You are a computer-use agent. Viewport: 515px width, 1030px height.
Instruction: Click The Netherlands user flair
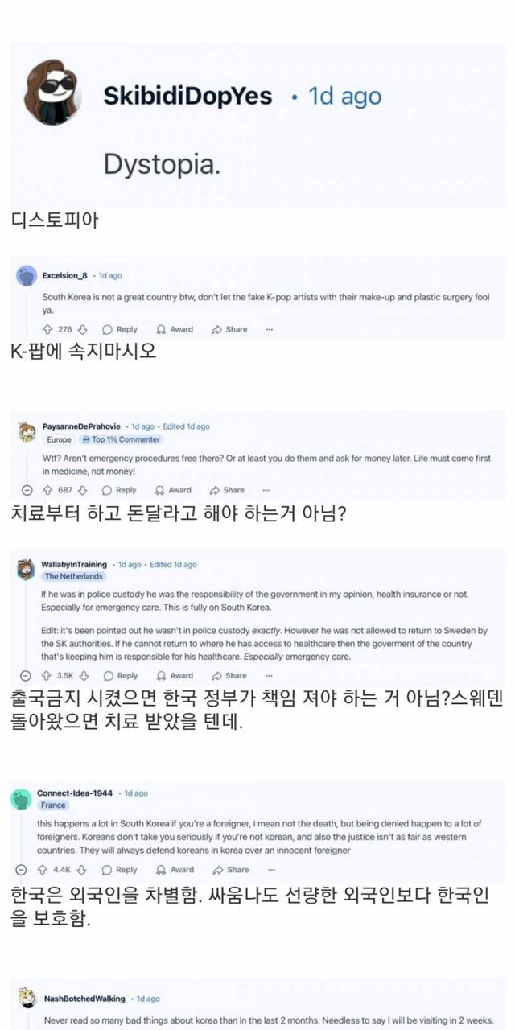click(73, 576)
